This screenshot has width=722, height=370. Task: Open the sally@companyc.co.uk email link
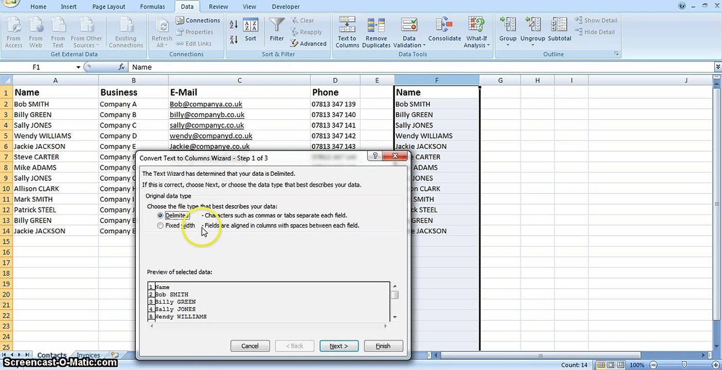[x=207, y=125]
